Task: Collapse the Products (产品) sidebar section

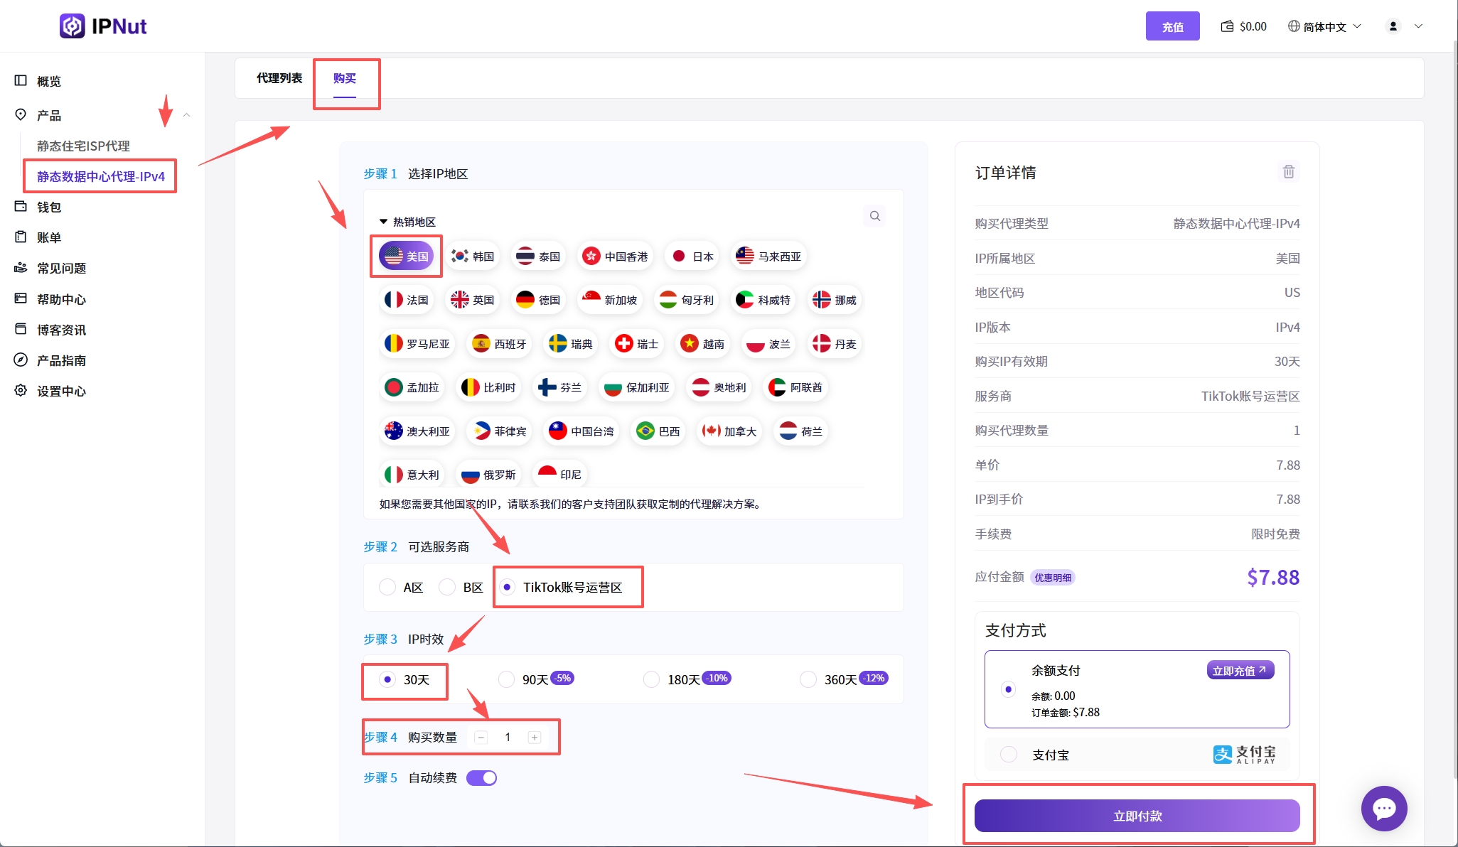Action: click(x=186, y=115)
